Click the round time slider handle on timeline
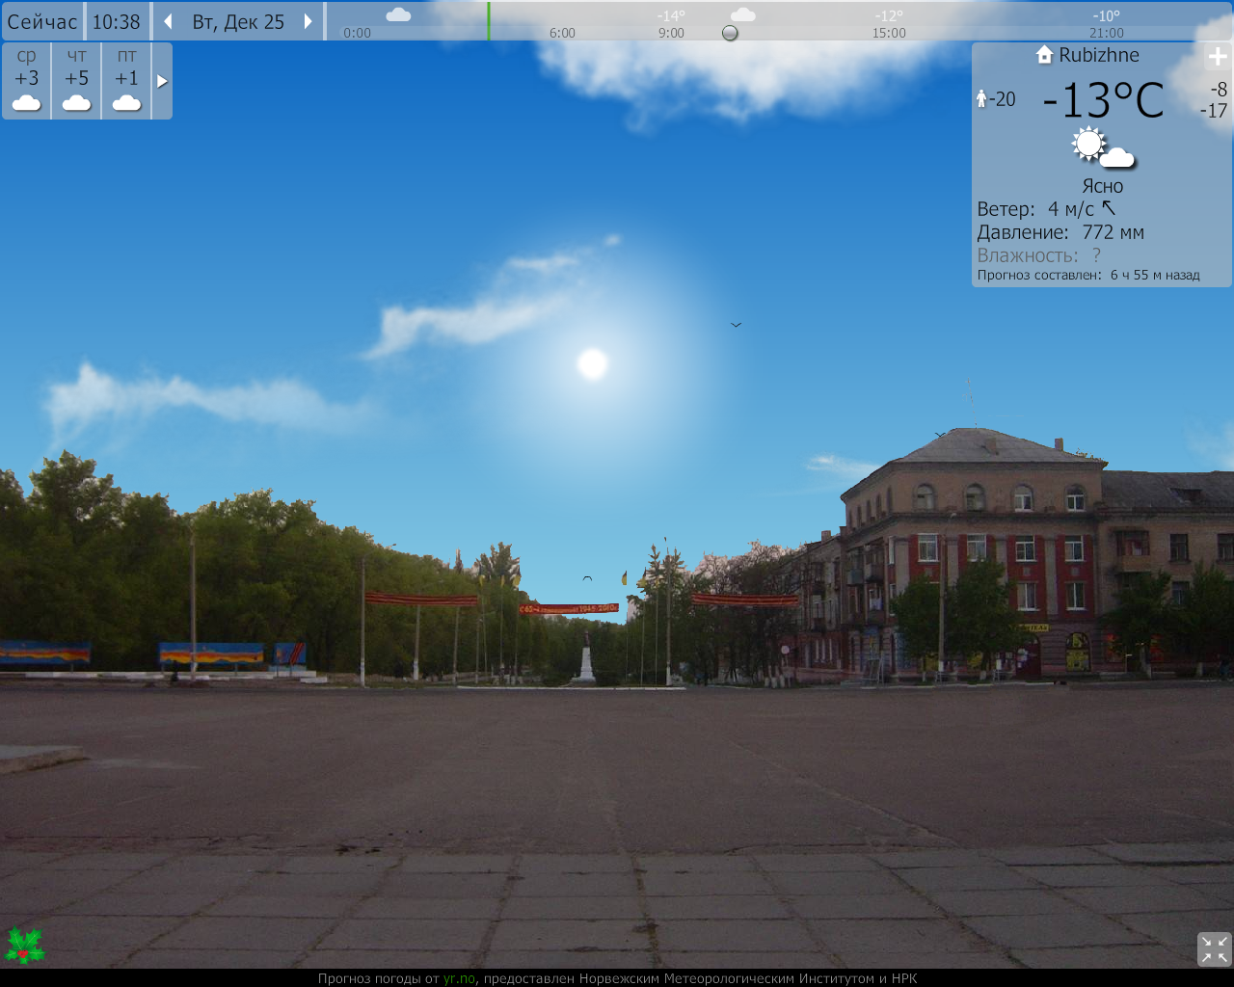Screen dimensions: 1234x987 [730, 33]
